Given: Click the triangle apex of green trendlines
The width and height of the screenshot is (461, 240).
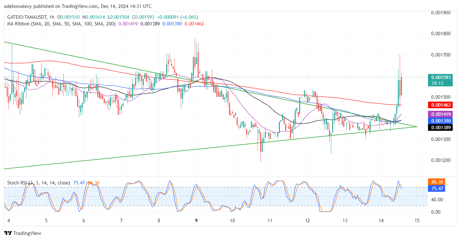Looking at the screenshot, I should pyautogui.click(x=417, y=126).
